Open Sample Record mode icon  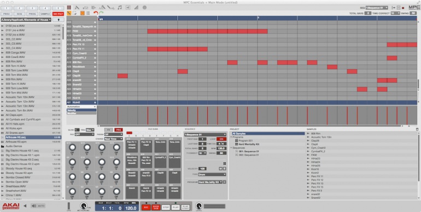(x=102, y=8)
